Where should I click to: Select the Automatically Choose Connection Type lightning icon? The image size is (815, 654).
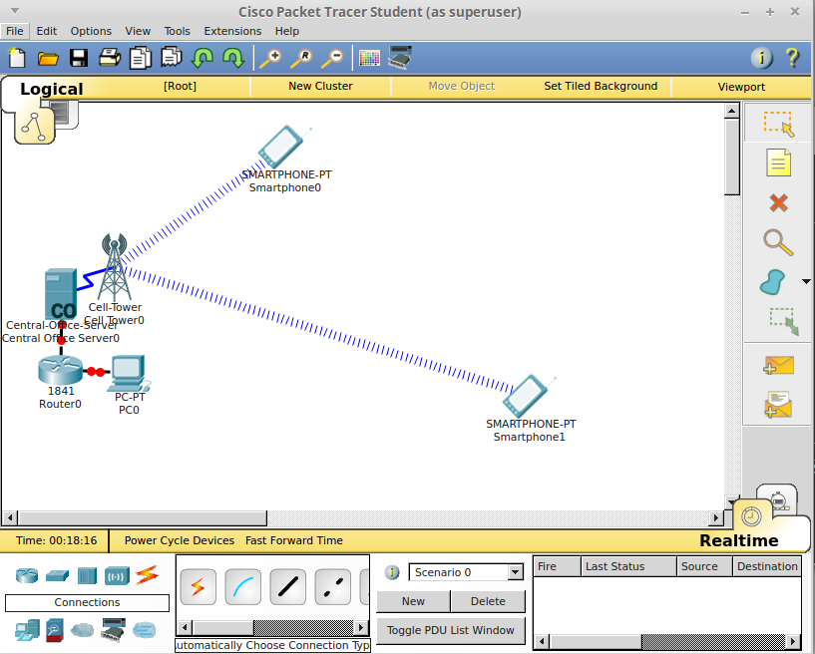(x=198, y=586)
